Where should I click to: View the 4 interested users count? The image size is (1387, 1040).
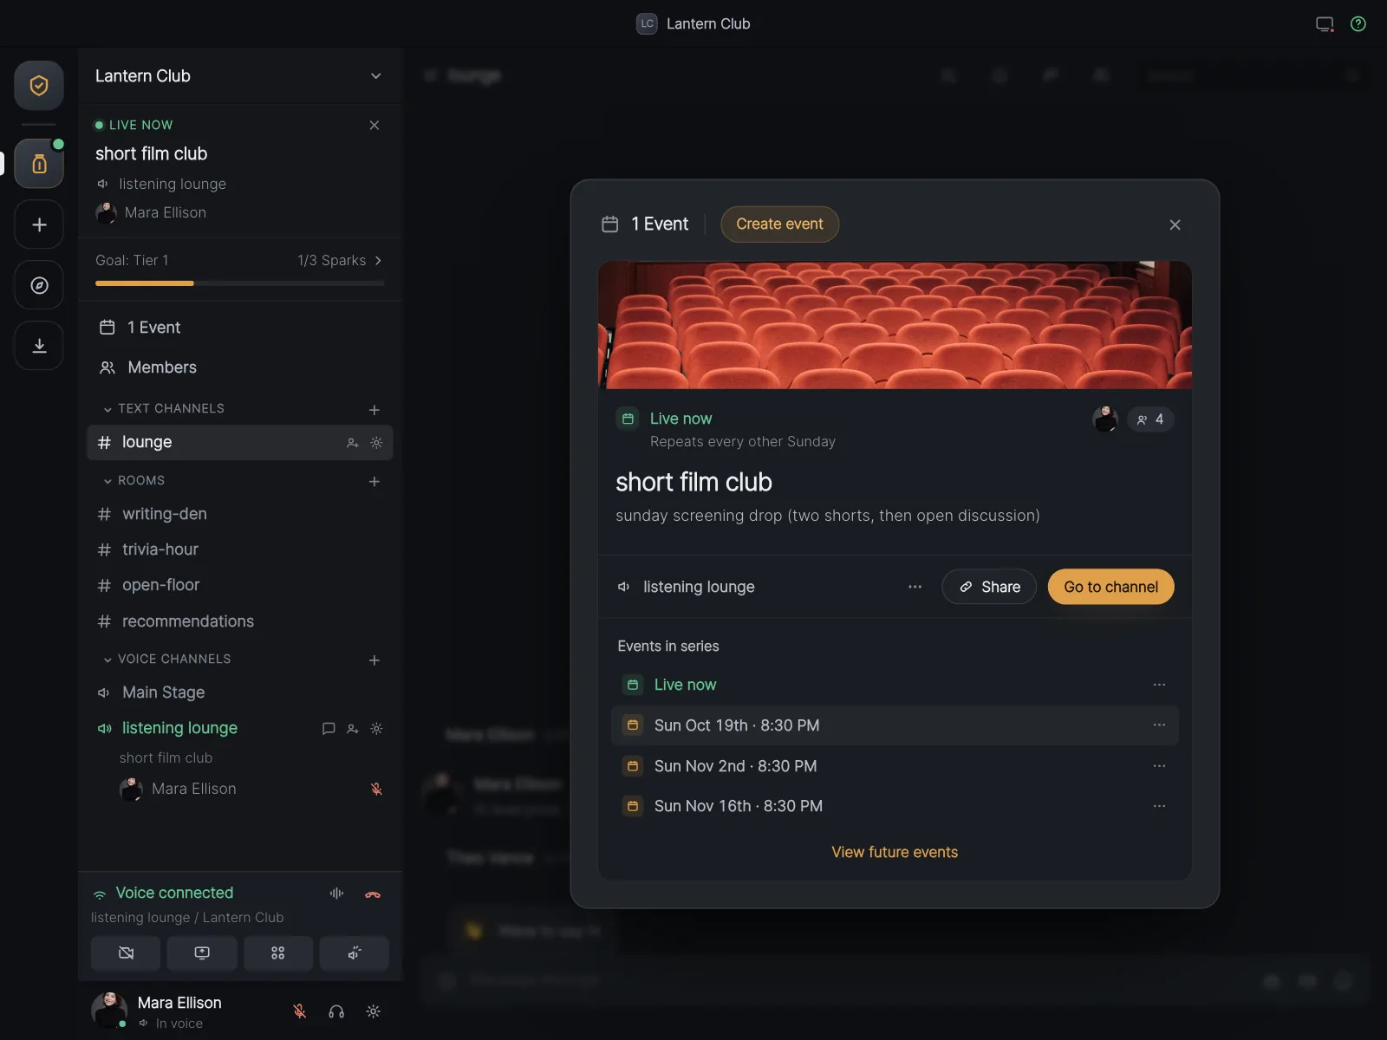[1150, 419]
